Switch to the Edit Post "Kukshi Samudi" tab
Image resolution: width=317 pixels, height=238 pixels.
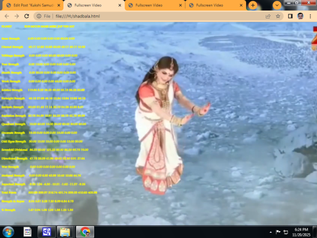(x=32, y=5)
